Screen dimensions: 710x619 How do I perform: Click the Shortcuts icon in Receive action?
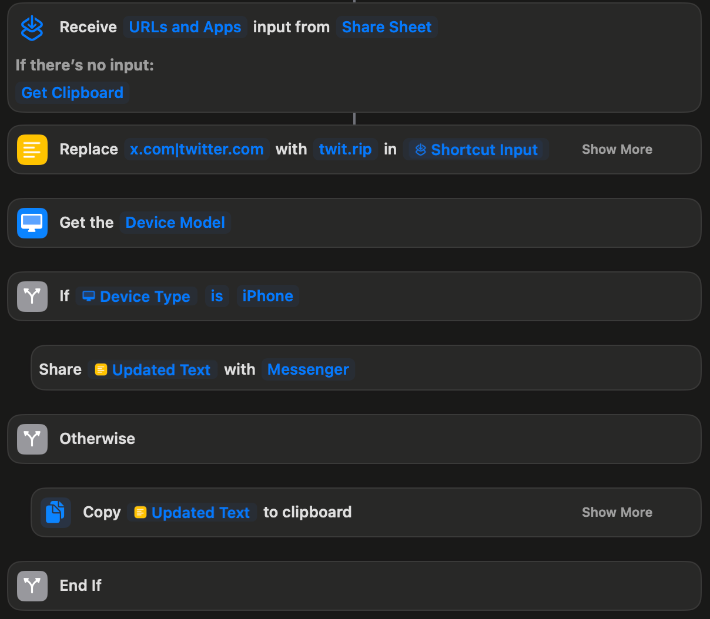[32, 28]
